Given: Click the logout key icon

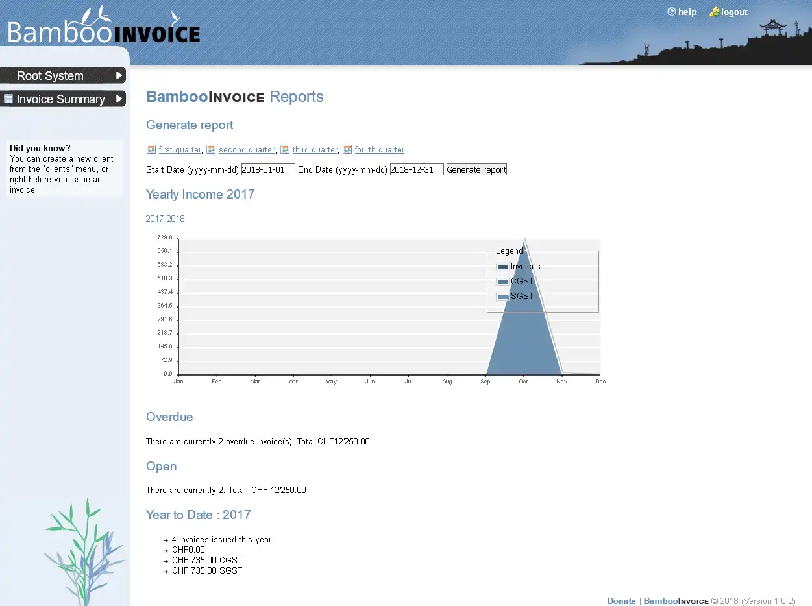Looking at the screenshot, I should point(714,12).
